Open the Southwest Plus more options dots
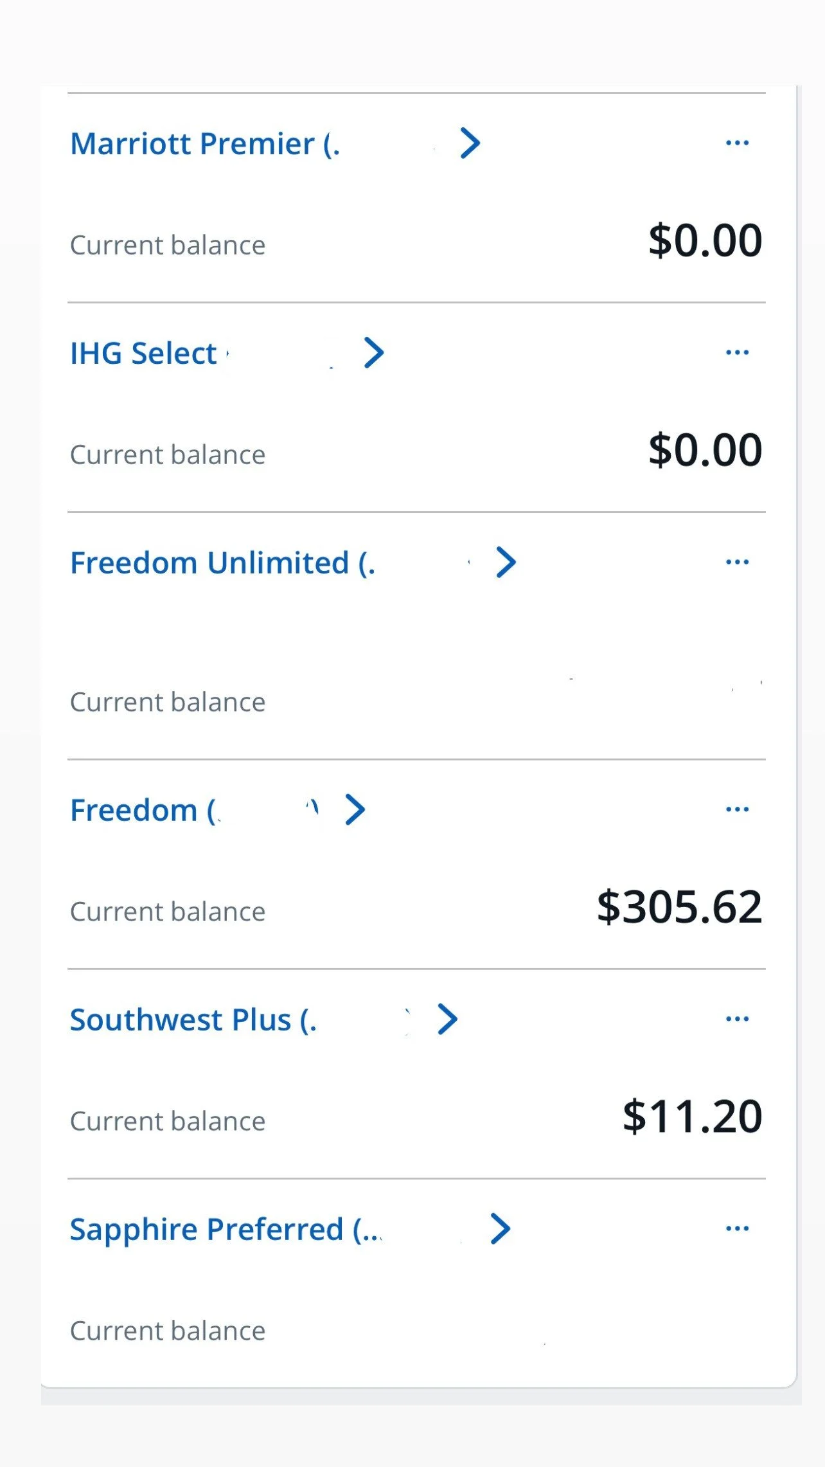This screenshot has height=1467, width=825. (x=737, y=1019)
